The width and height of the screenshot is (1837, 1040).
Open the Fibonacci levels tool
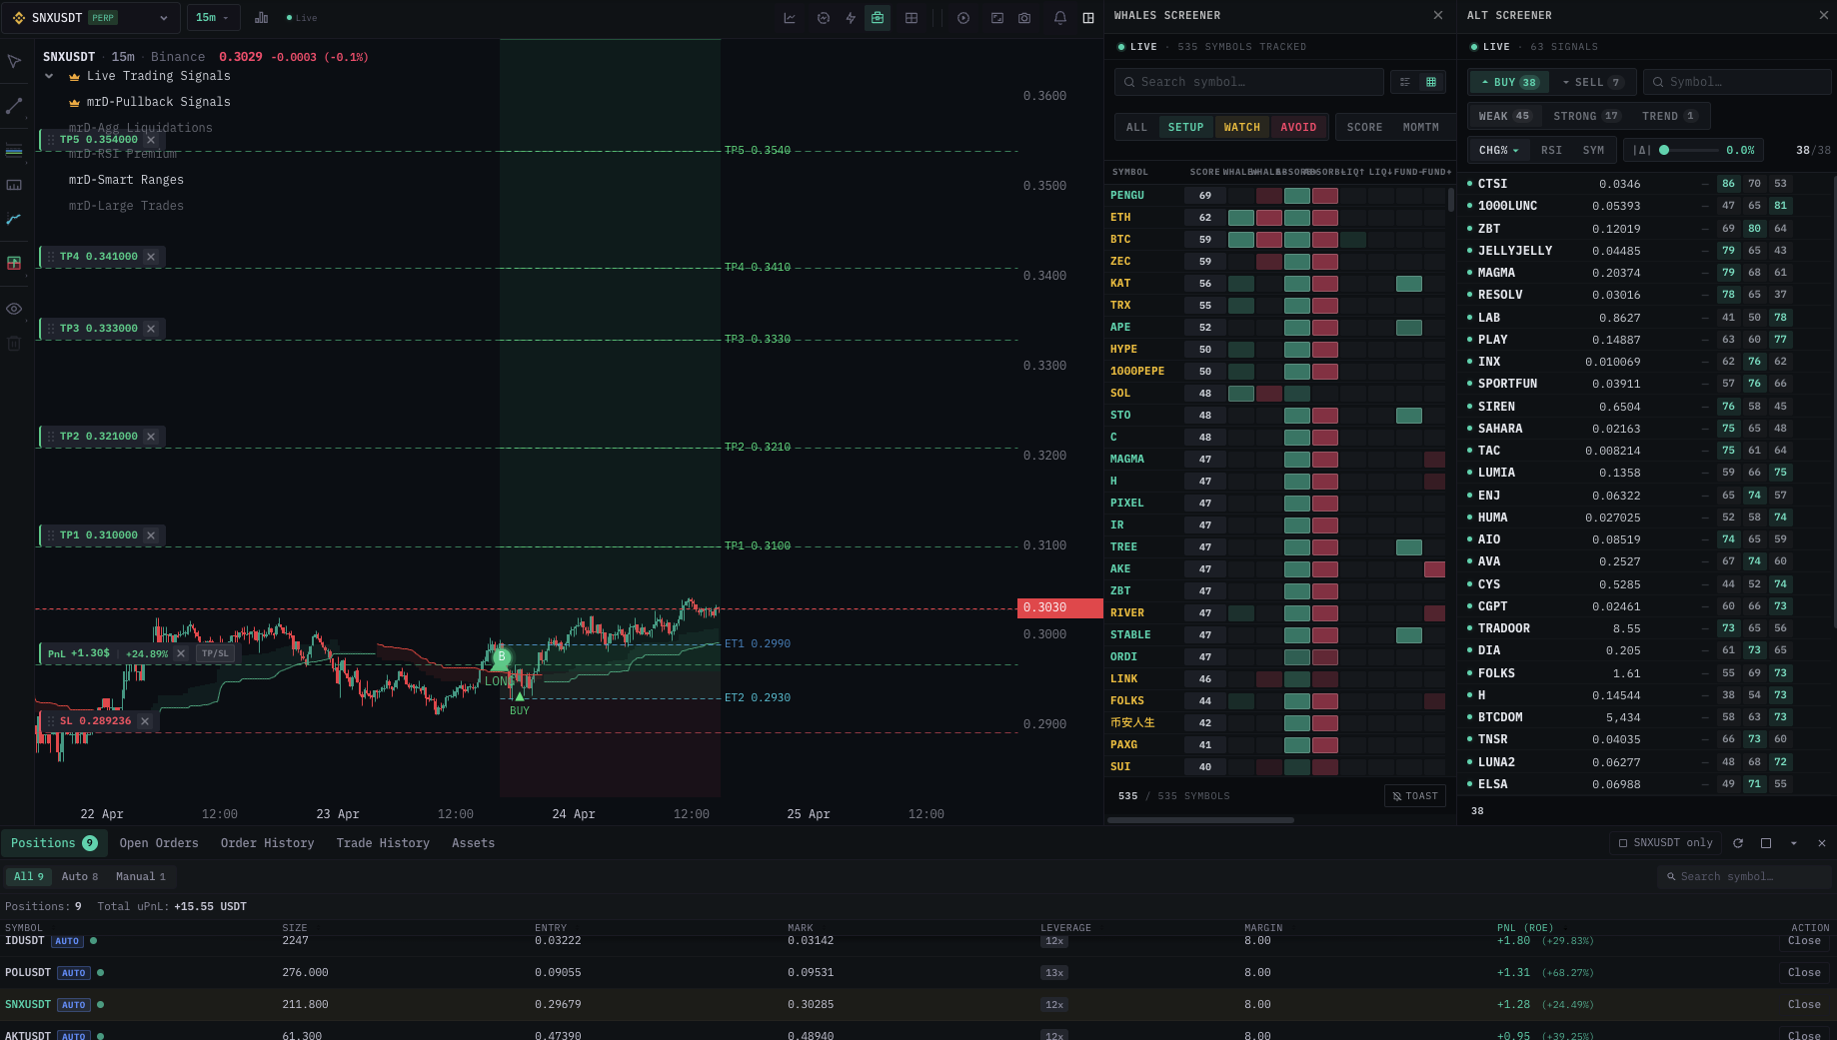(14, 151)
